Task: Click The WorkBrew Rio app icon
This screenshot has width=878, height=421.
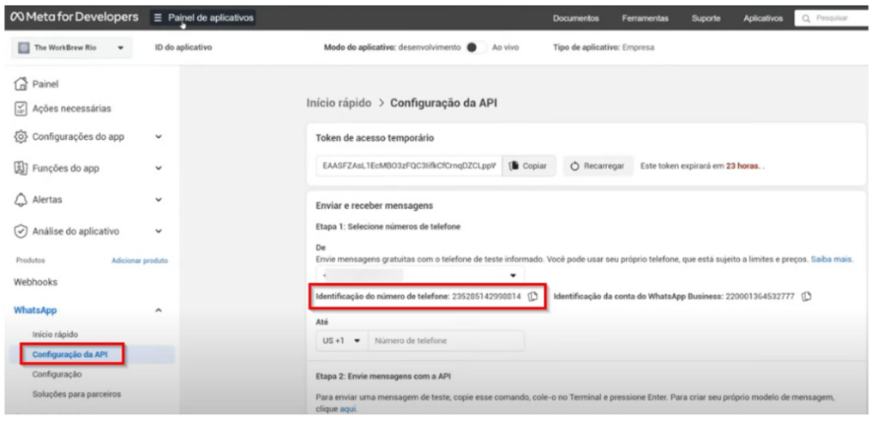Action: click(x=23, y=48)
